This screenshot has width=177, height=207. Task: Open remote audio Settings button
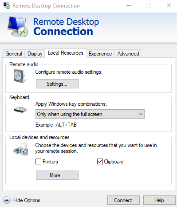tap(57, 84)
